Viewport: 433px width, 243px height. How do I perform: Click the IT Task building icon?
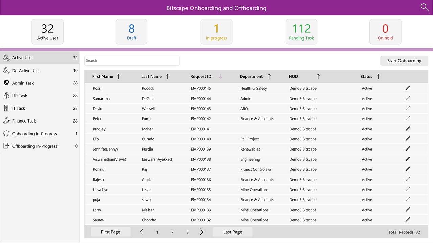[6, 108]
